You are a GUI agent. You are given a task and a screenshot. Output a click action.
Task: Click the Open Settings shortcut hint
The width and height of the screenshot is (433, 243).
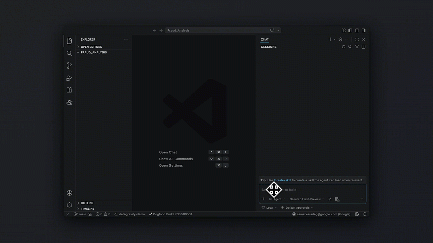[171, 166]
